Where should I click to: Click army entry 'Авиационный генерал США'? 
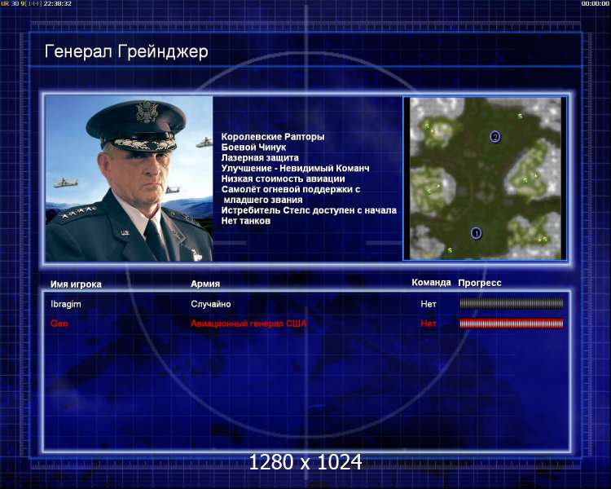(x=248, y=324)
